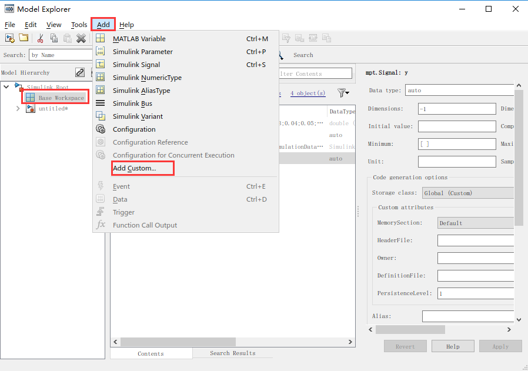Viewport: 528px width, 371px height.
Task: Click the Apply button
Action: point(500,346)
